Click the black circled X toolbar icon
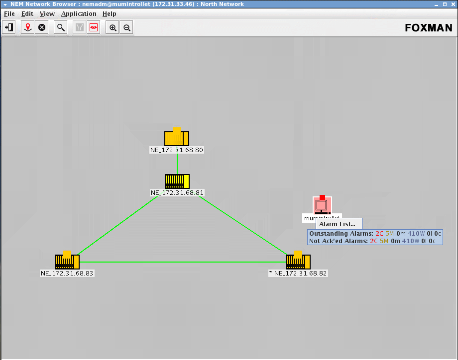Viewport: 458px width, 360px height. (x=42, y=28)
